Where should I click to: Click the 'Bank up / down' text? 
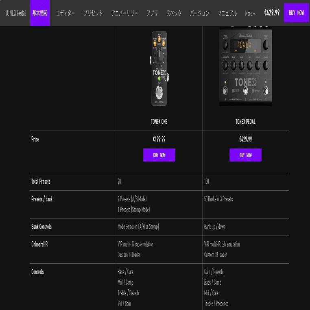pyautogui.click(x=215, y=227)
